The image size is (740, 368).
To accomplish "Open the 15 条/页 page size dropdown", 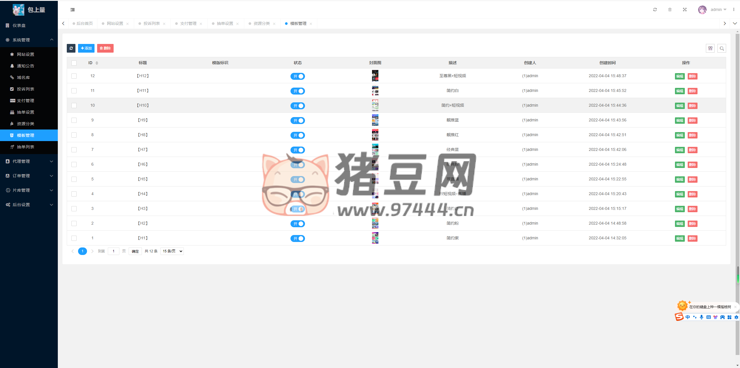I will click(x=172, y=251).
